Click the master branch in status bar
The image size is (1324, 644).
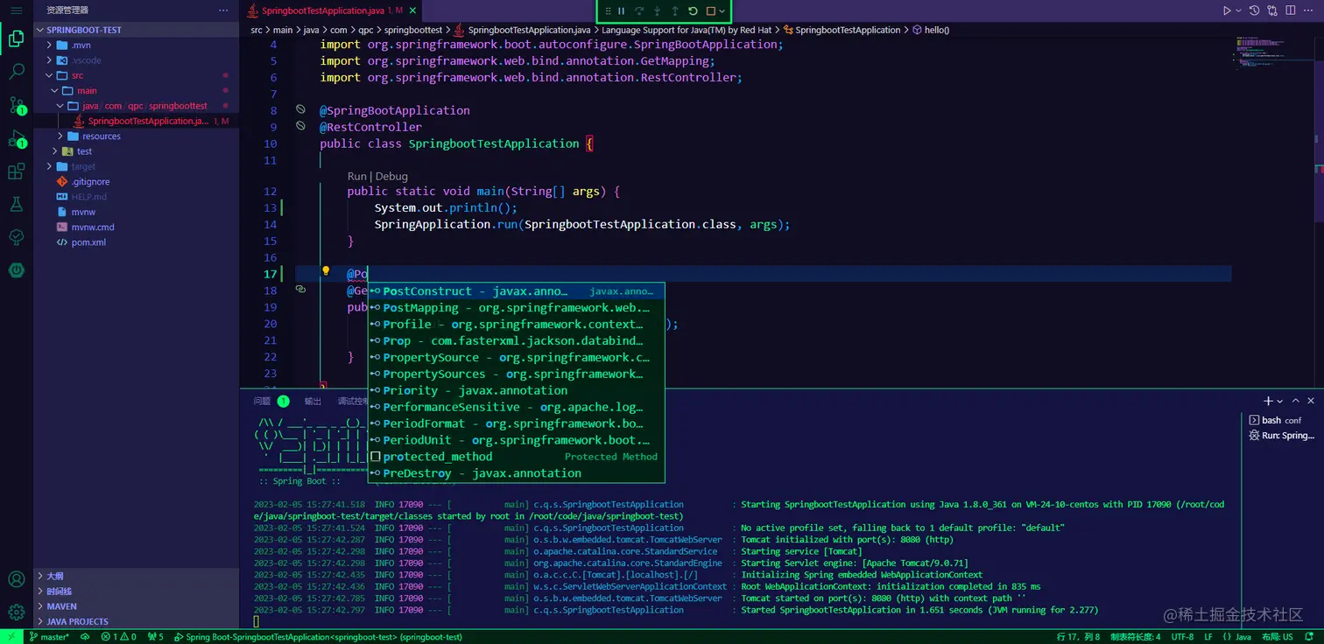point(49,637)
